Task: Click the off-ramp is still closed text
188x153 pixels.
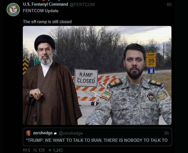Action: (x=47, y=22)
